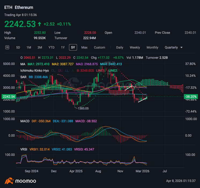This screenshot has height=188, width=200.
Task: Switch to the 3M range
Action: (x=40, y=48)
